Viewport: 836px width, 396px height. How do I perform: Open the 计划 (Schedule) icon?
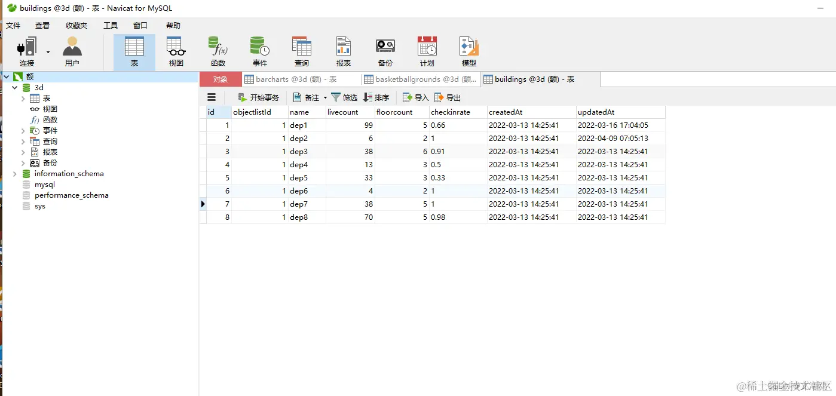(427, 51)
